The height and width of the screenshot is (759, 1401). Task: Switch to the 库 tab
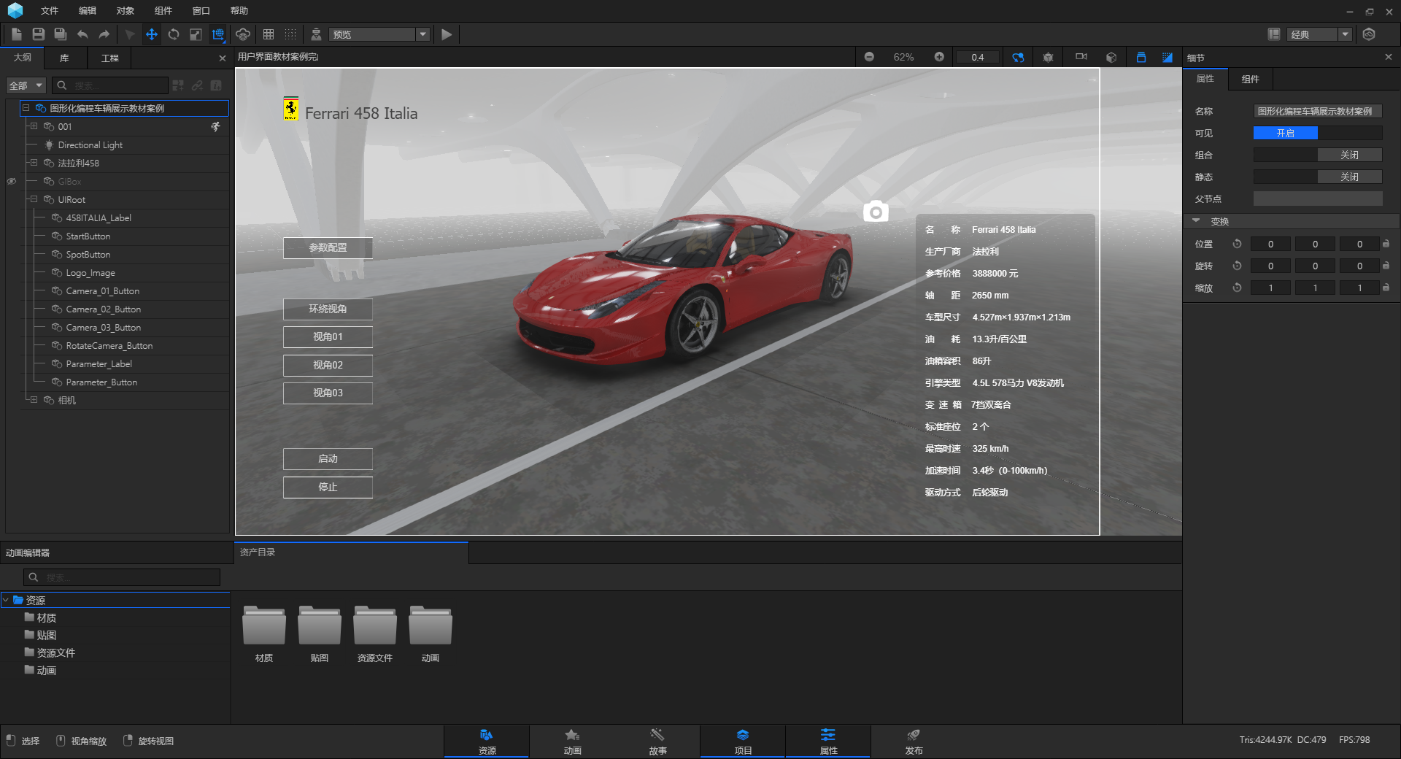click(x=64, y=58)
